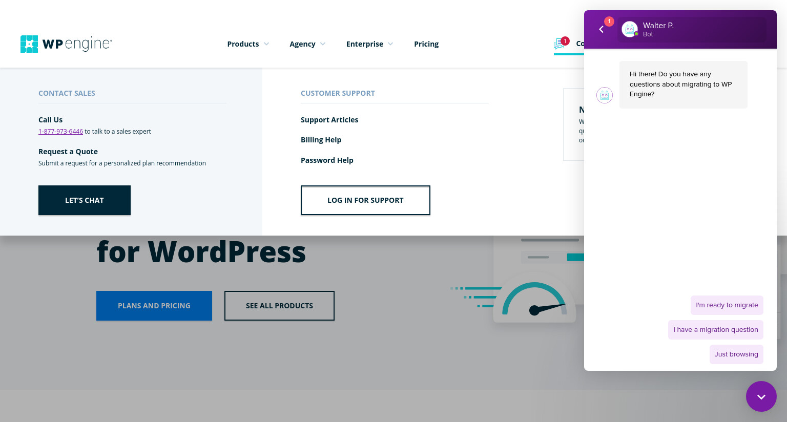787x422 pixels.
Task: Choose "Just browsing" reply
Action: 736,354
